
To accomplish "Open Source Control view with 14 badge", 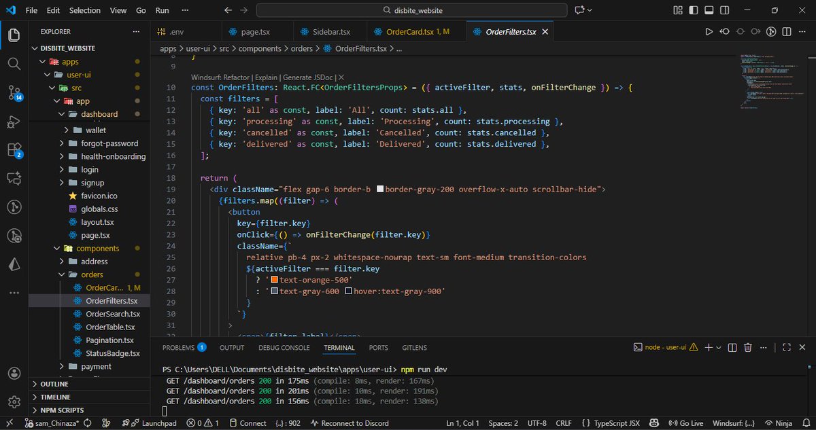I will [x=14, y=92].
